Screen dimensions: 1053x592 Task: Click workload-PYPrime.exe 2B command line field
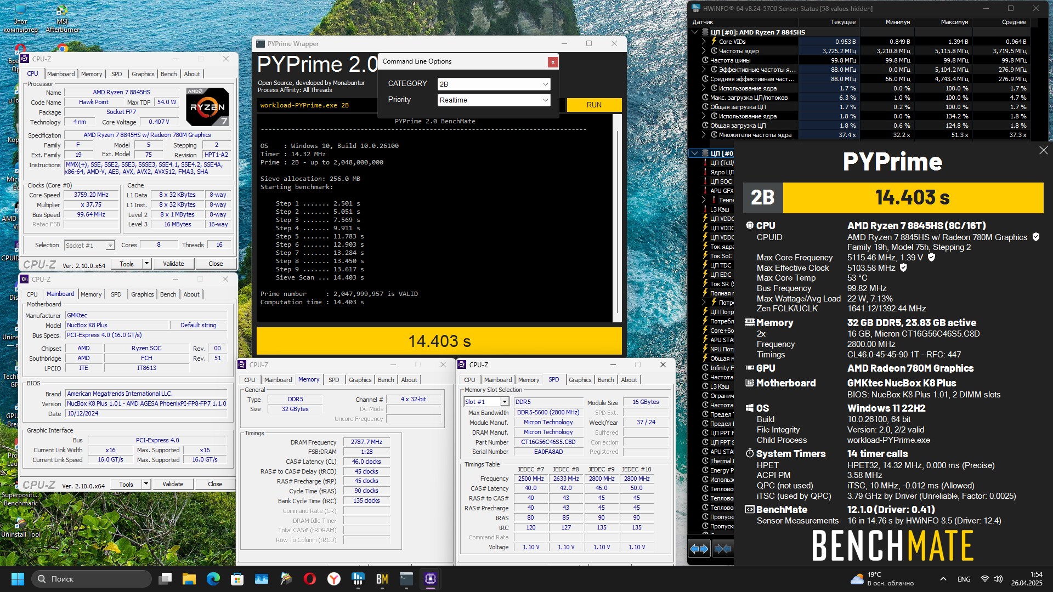click(x=410, y=105)
